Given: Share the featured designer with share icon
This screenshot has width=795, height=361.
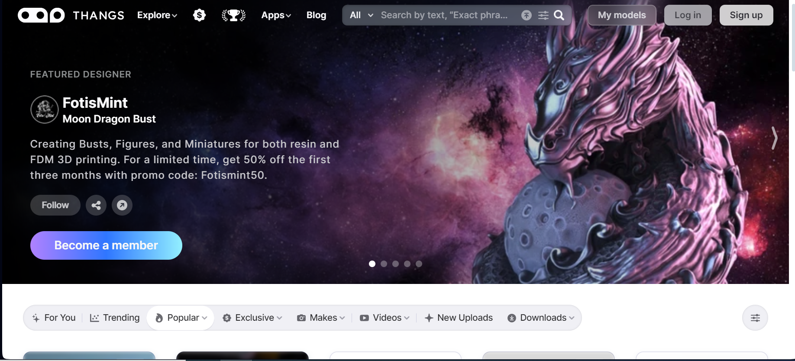Looking at the screenshot, I should point(96,205).
